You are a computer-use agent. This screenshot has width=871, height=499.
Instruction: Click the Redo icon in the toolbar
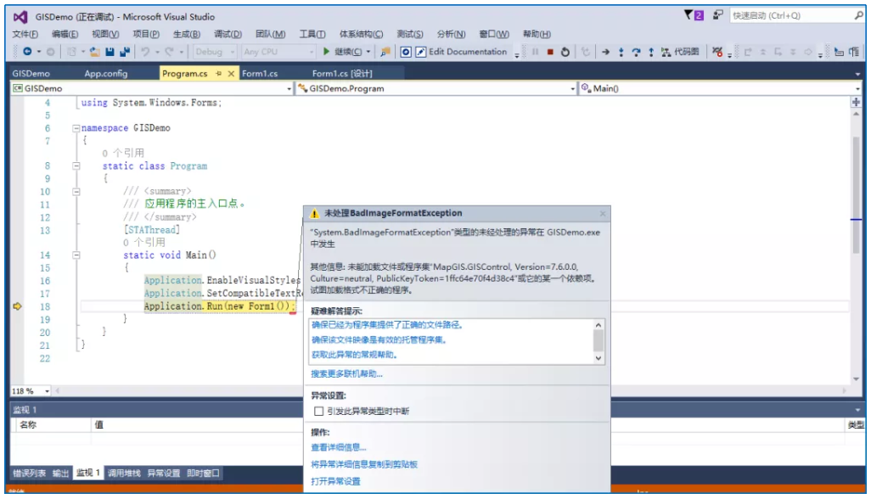pos(169,52)
